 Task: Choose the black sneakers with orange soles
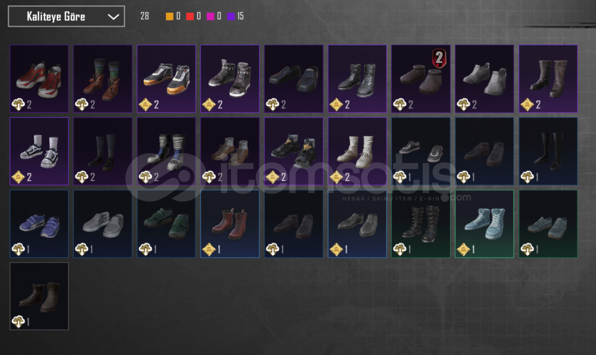coord(167,79)
